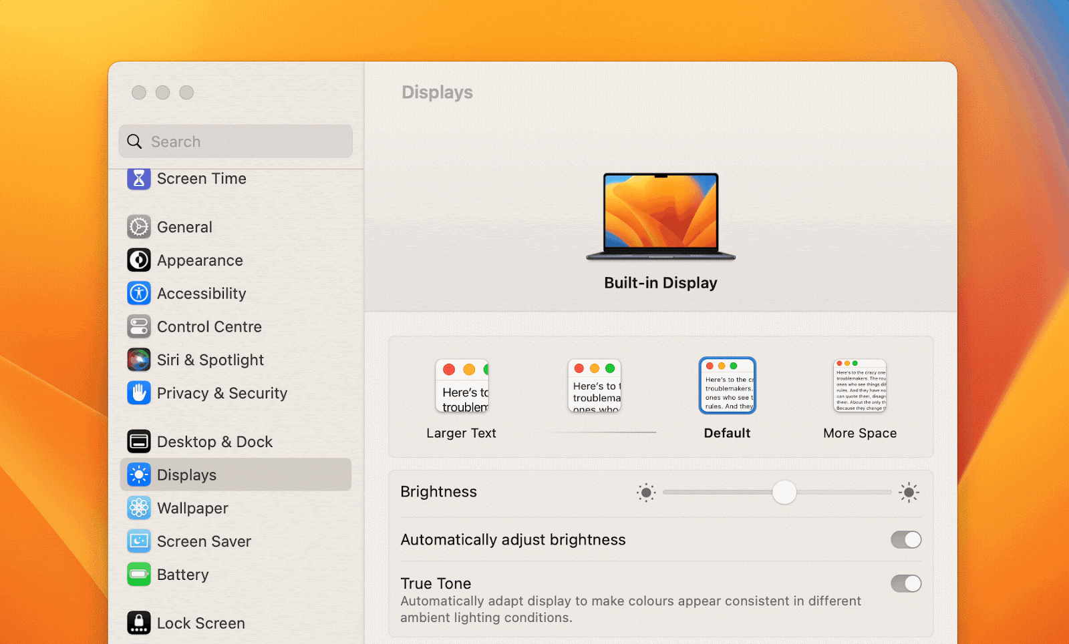Open Control Centre settings

[x=236, y=326]
